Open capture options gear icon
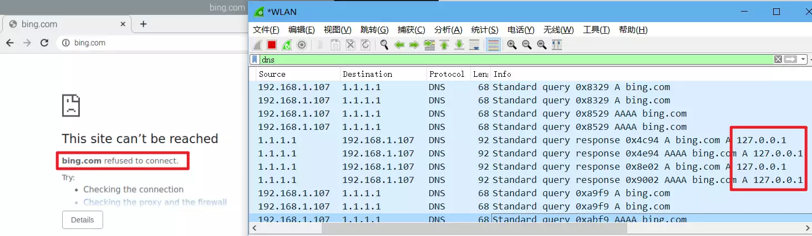Image resolution: width=812 pixels, height=236 pixels. pyautogui.click(x=302, y=45)
